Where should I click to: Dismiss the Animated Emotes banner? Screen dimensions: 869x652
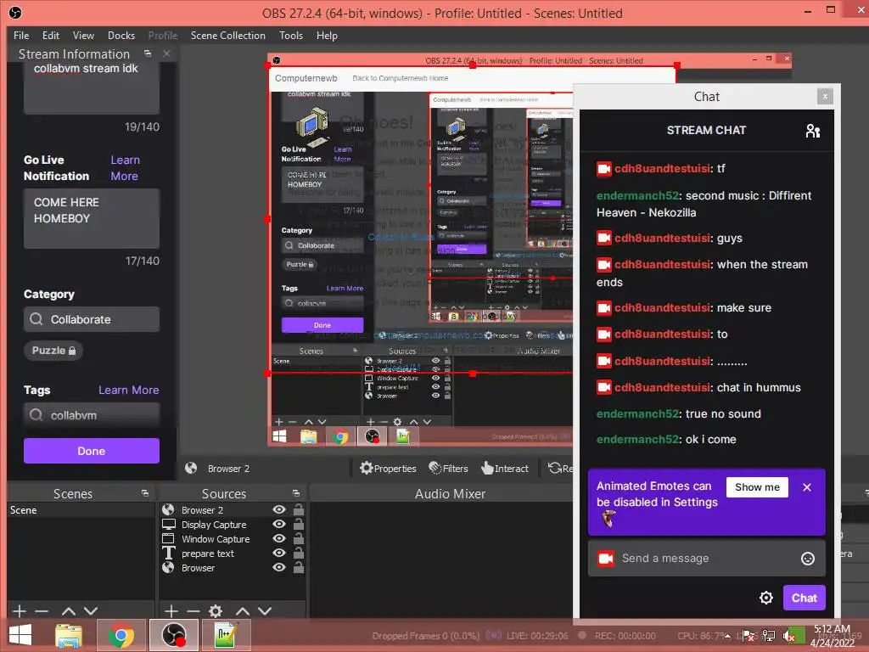807,487
